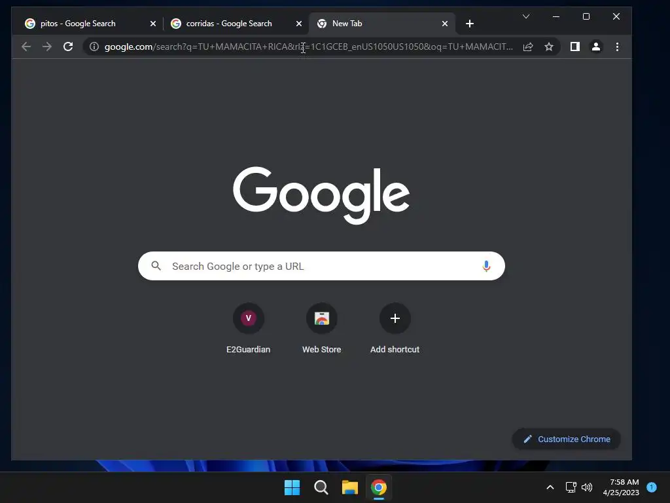Click the Add shortcut button

coord(395,329)
